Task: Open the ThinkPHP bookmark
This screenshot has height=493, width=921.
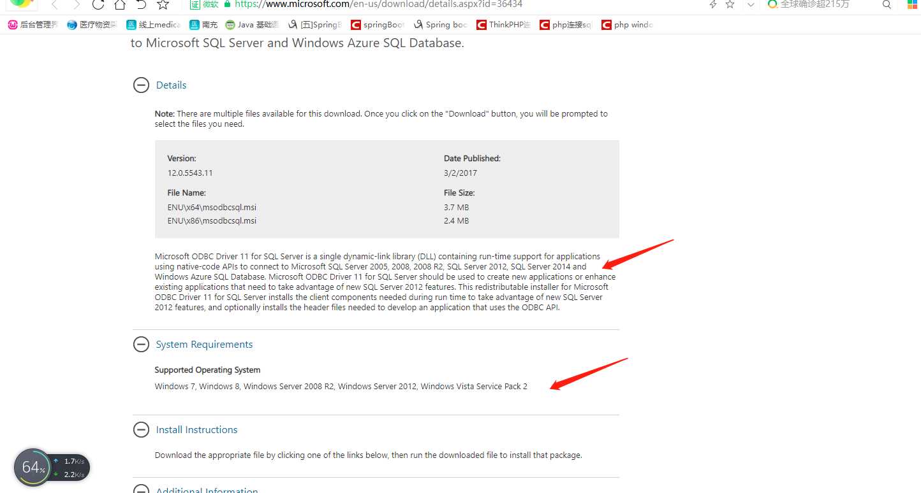Action: click(503, 25)
